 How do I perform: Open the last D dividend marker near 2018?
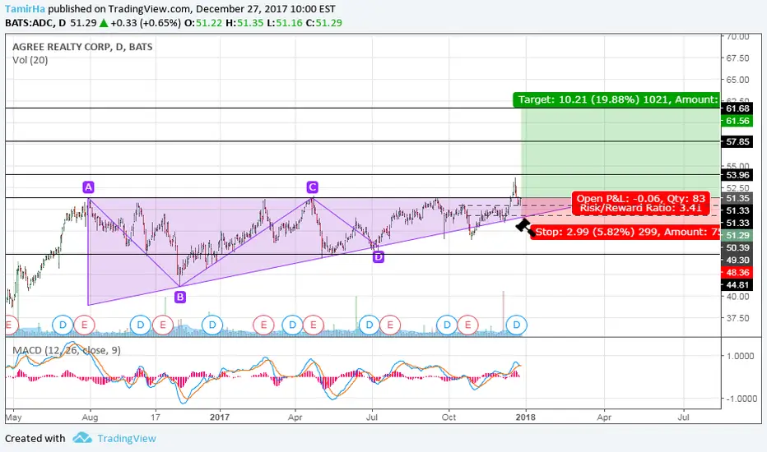517,325
